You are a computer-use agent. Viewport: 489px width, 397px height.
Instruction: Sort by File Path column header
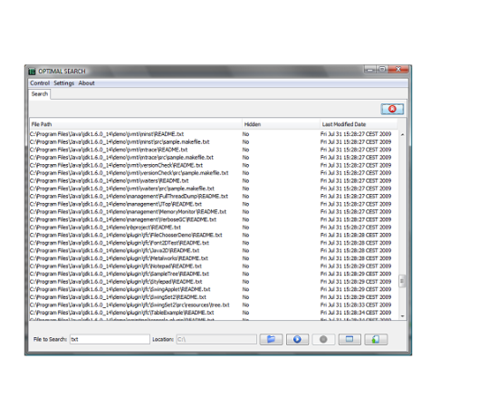click(136, 124)
